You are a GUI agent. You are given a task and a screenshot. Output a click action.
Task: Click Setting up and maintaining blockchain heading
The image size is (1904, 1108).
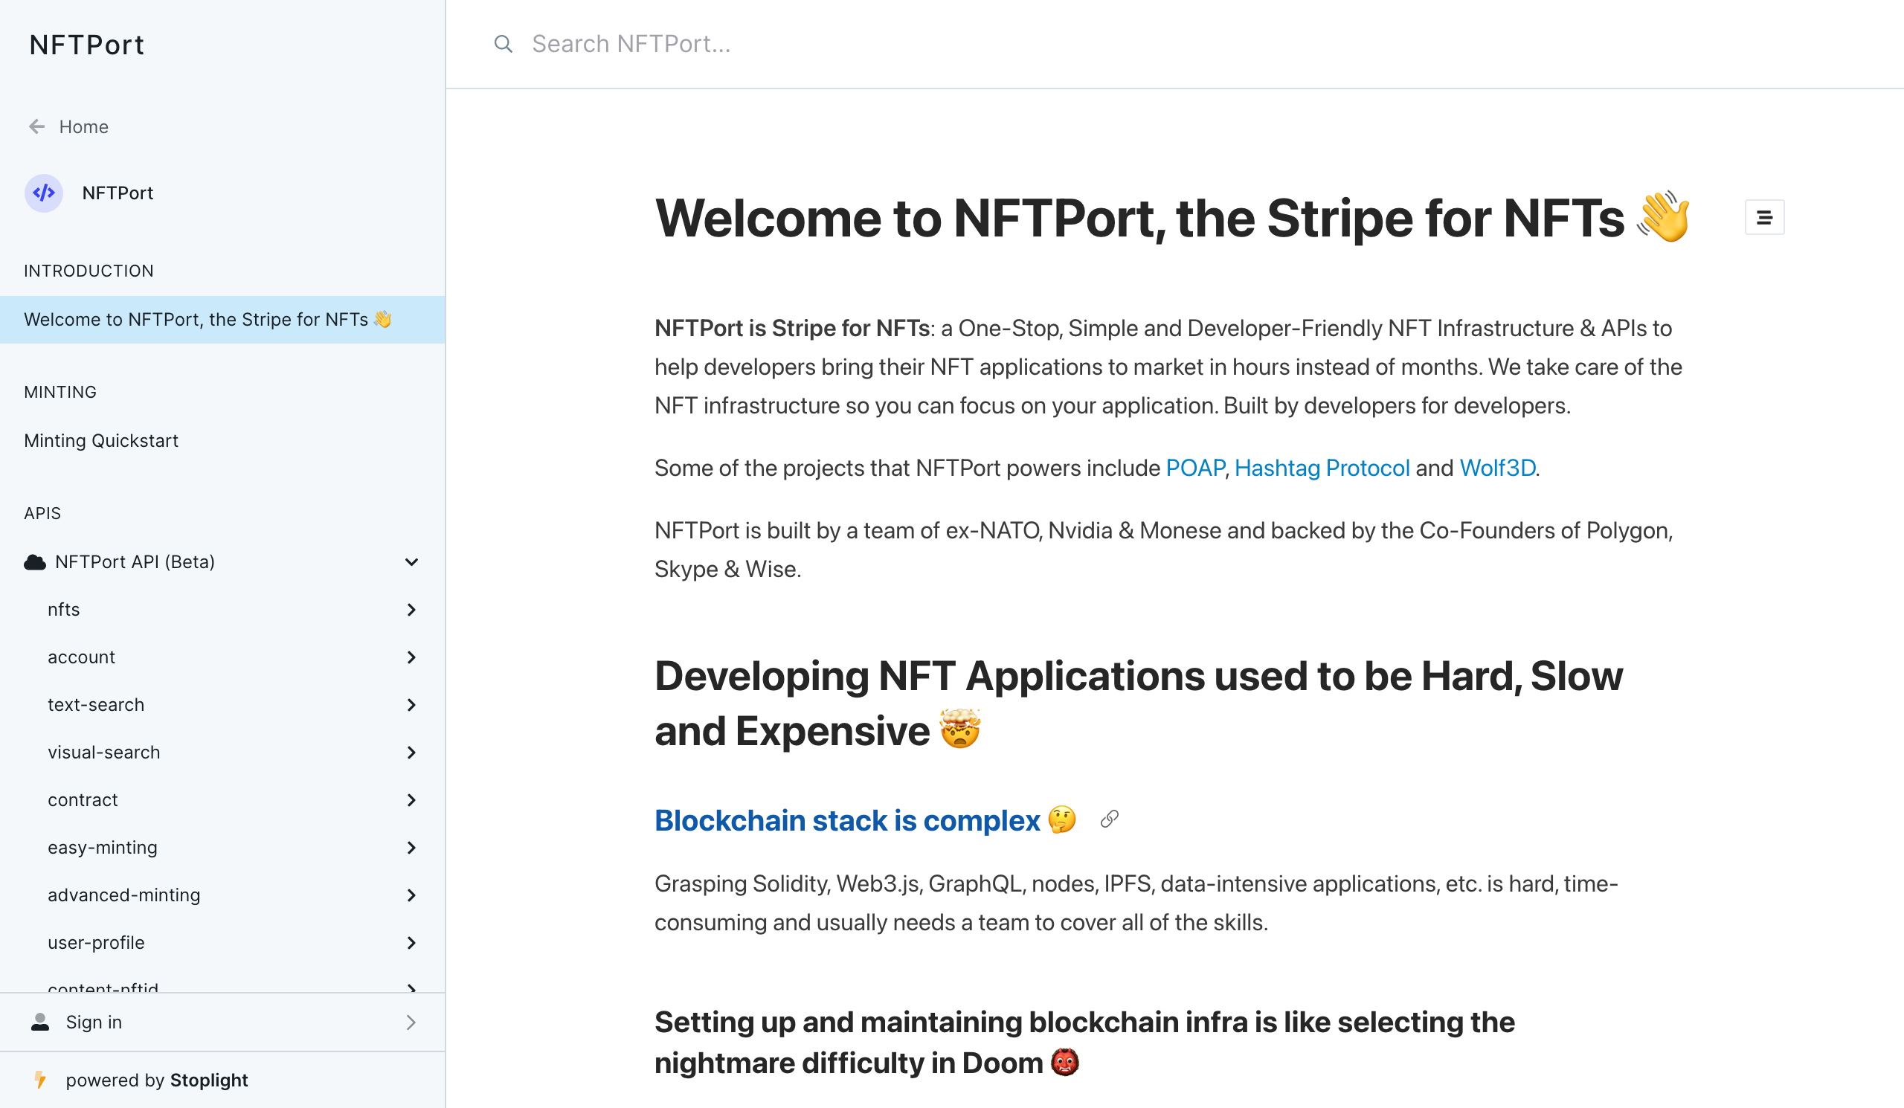click(1084, 1043)
